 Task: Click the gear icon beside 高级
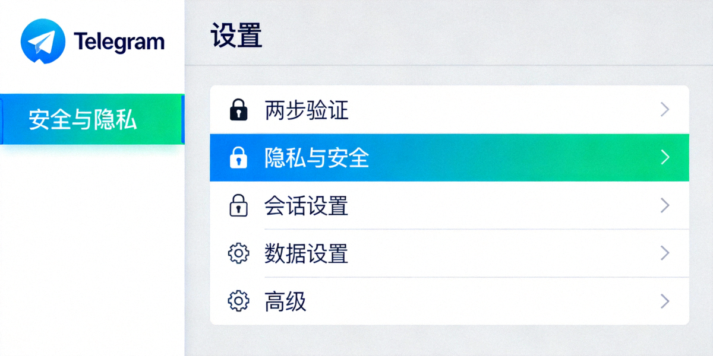click(238, 301)
